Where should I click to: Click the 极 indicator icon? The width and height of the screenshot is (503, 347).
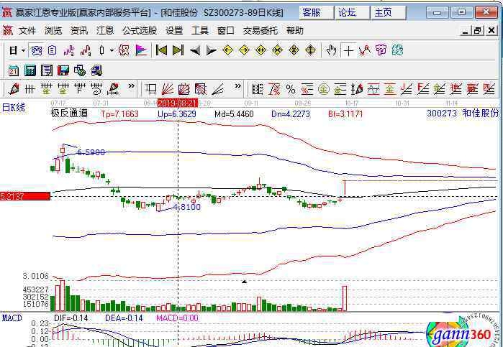click(124, 50)
